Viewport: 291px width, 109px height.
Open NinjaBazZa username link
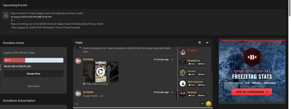[194, 61]
